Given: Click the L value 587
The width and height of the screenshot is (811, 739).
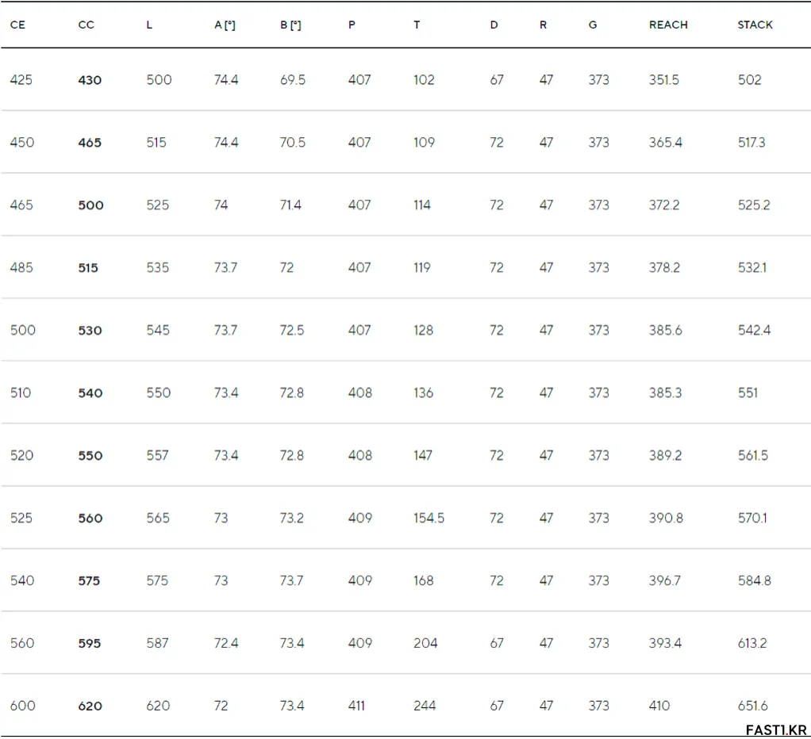Looking at the screenshot, I should (x=157, y=643).
